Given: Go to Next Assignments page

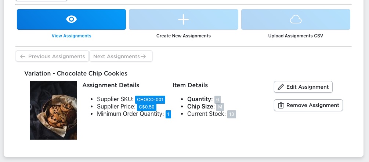Looking at the screenshot, I should coord(121,56).
